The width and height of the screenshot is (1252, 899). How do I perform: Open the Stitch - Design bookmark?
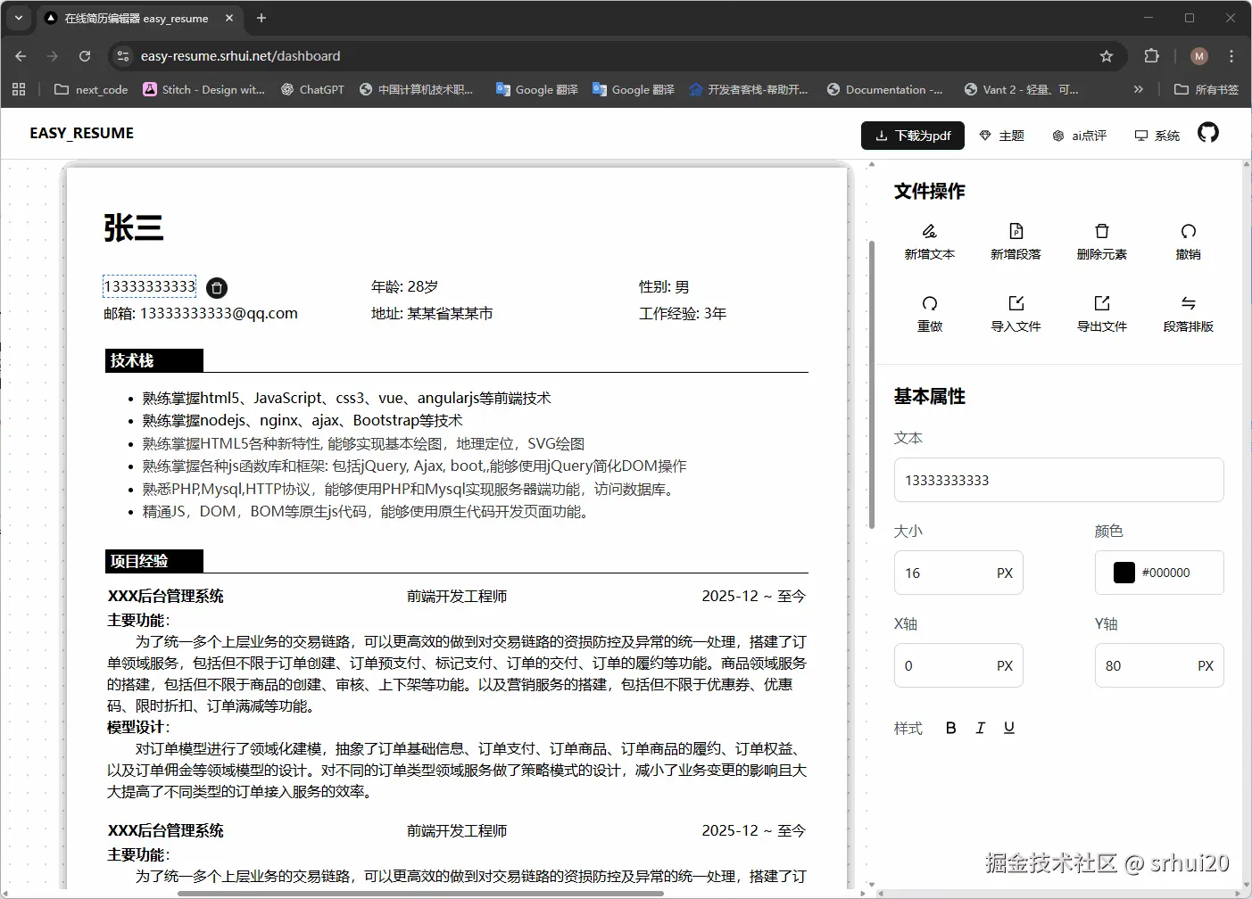coord(204,89)
